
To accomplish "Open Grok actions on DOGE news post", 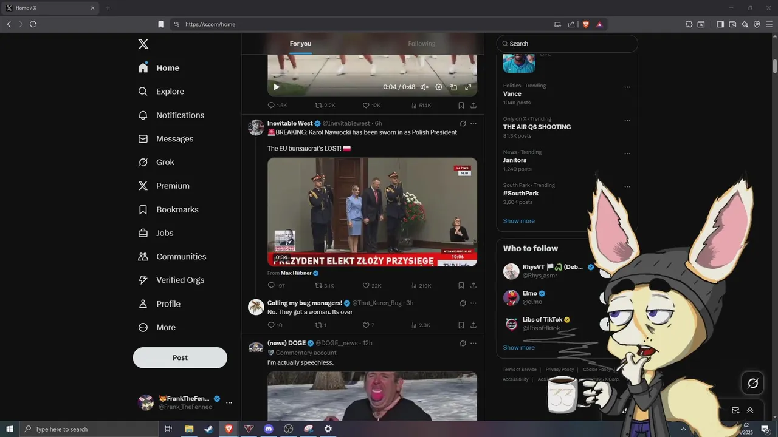I will pos(463,343).
